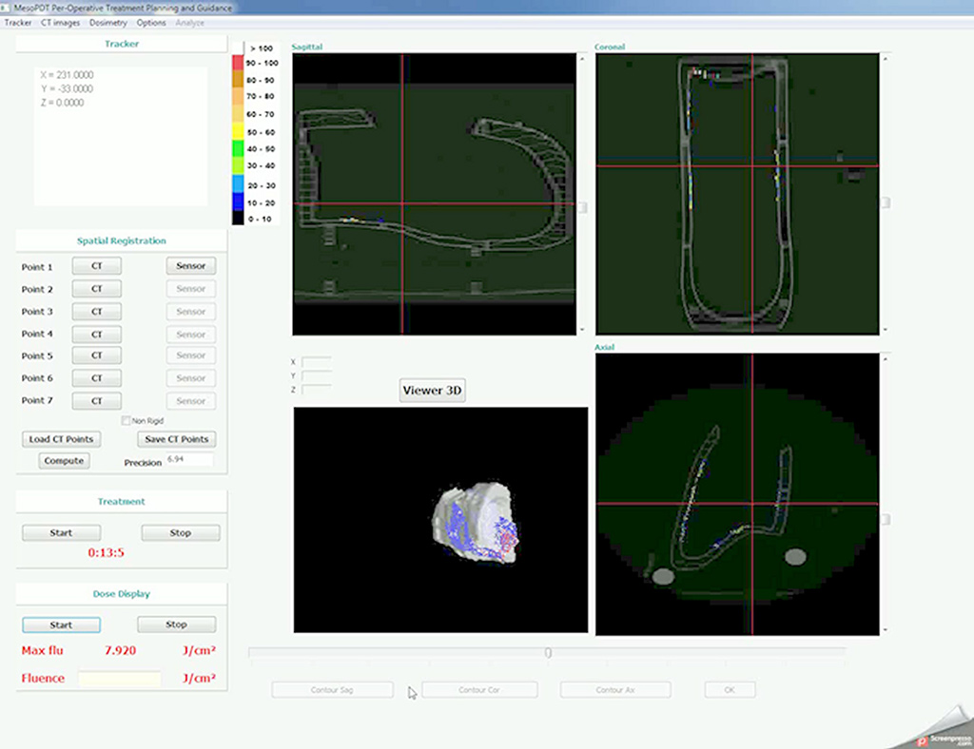Open the Tracker menu

(x=18, y=23)
